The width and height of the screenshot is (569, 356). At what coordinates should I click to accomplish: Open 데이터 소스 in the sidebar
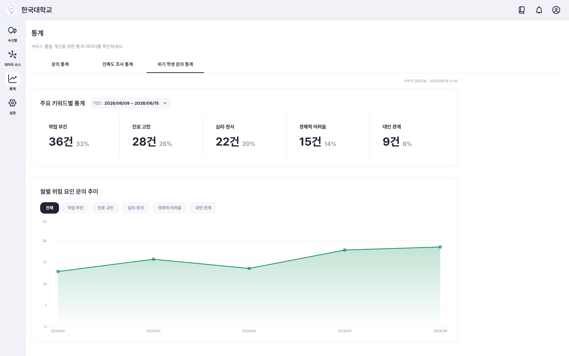pyautogui.click(x=12, y=54)
